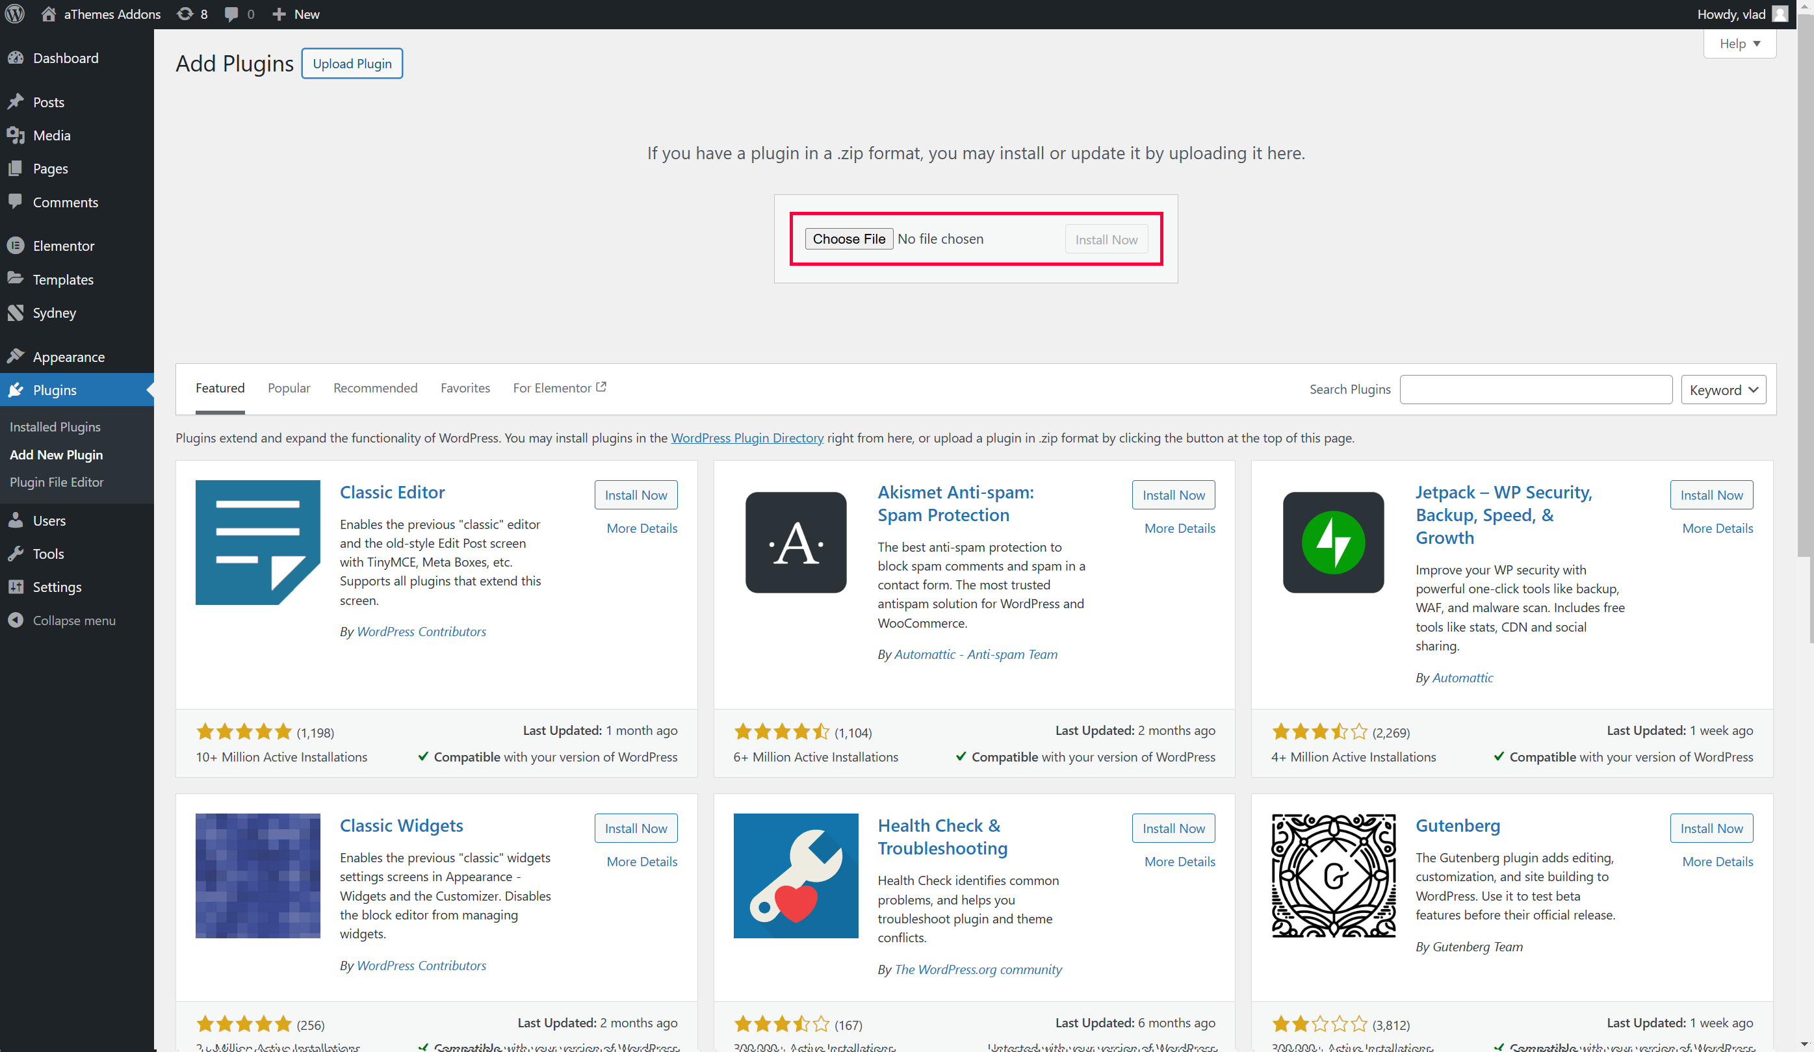Click the WordPress logo icon
Image resolution: width=1814 pixels, height=1052 pixels.
pyautogui.click(x=14, y=14)
